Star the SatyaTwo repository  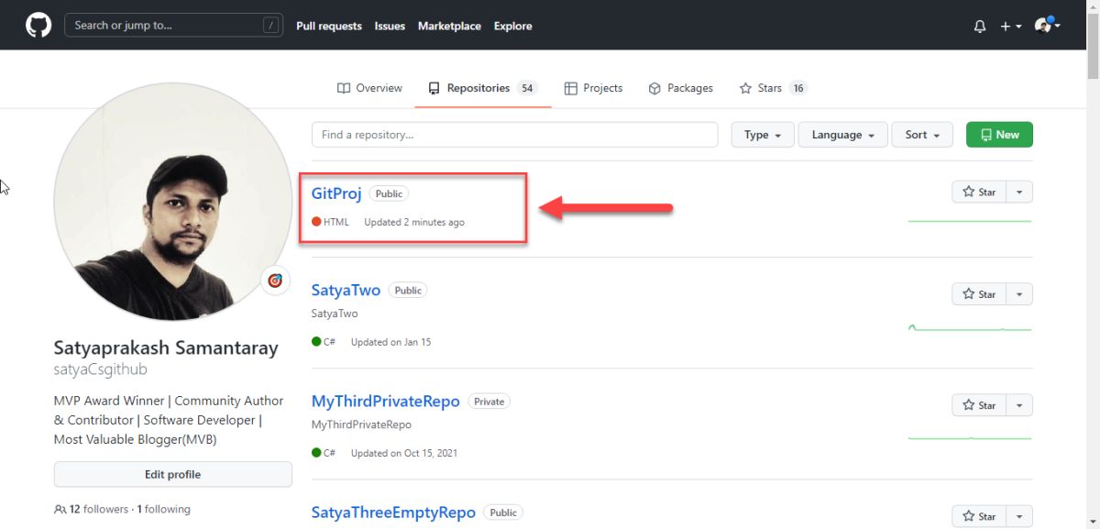click(979, 293)
